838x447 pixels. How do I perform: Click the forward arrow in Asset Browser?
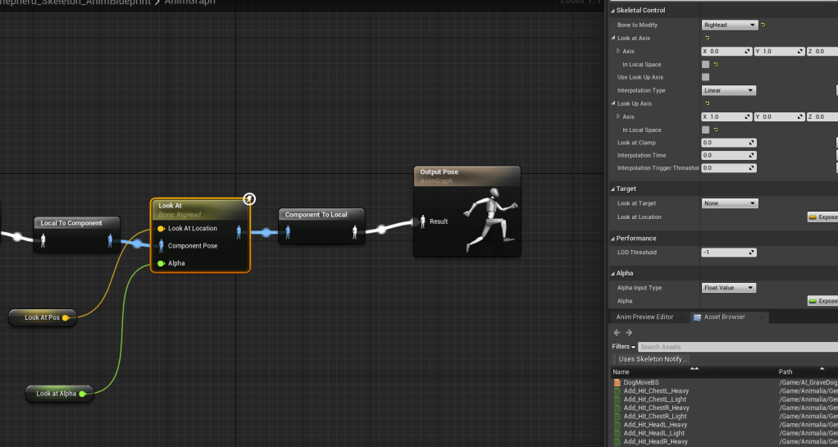629,332
